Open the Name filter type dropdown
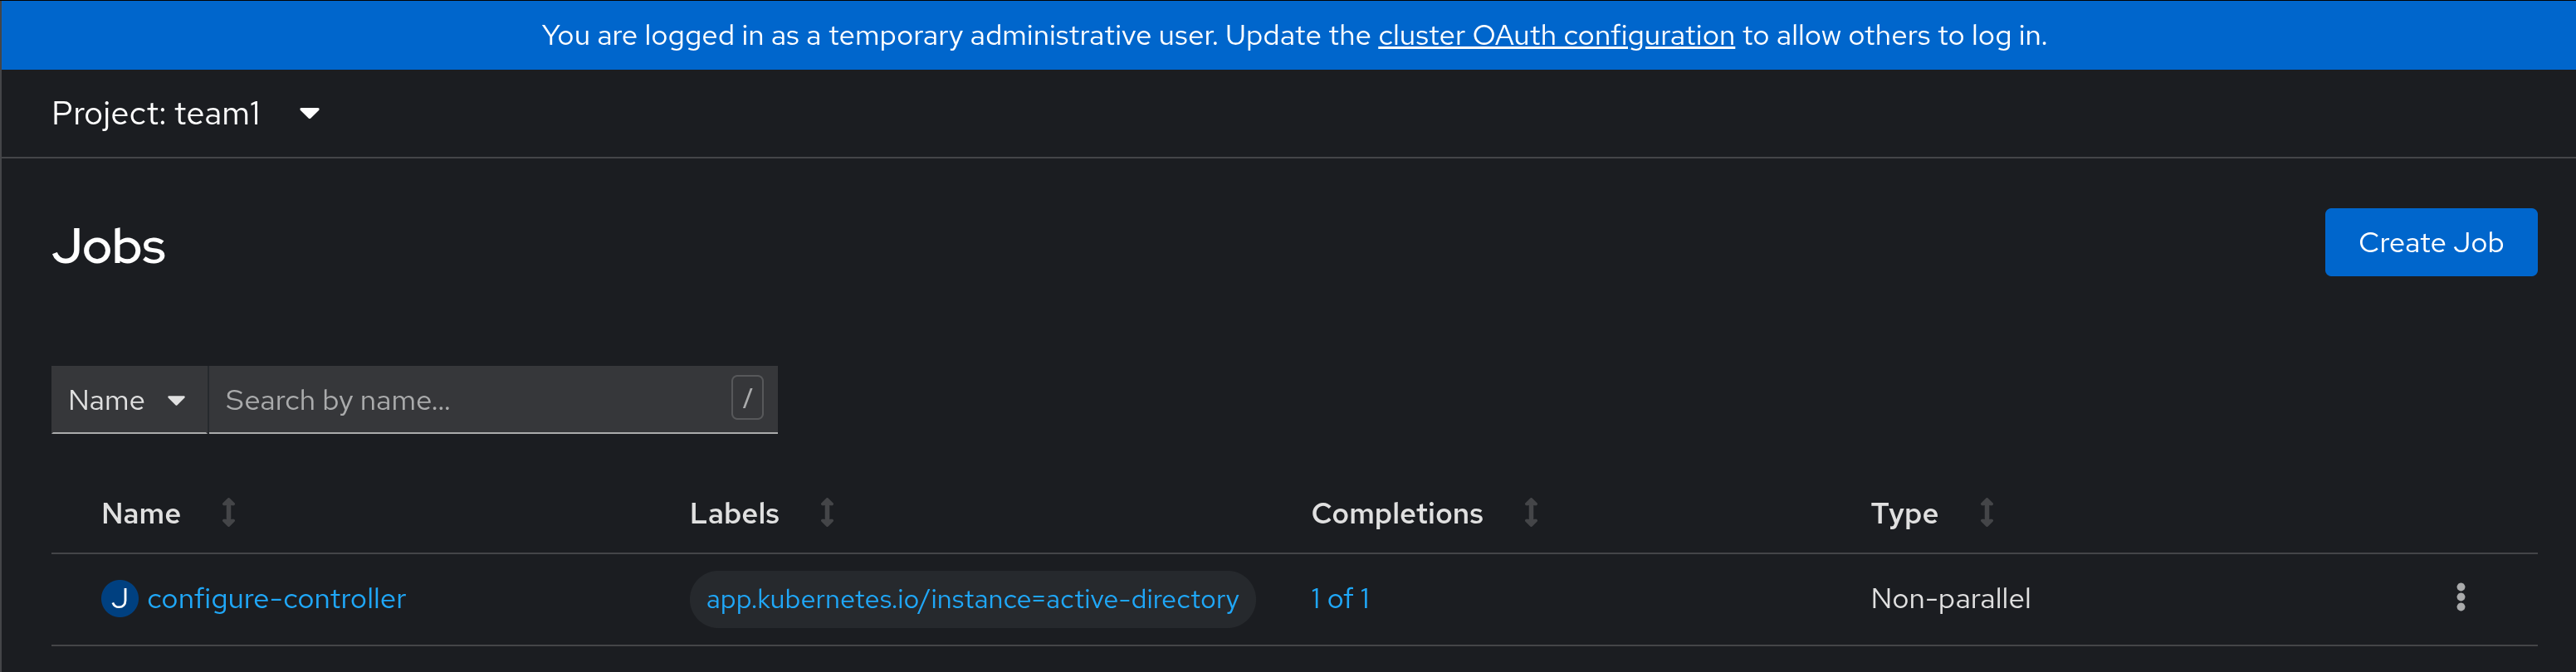 coord(129,400)
